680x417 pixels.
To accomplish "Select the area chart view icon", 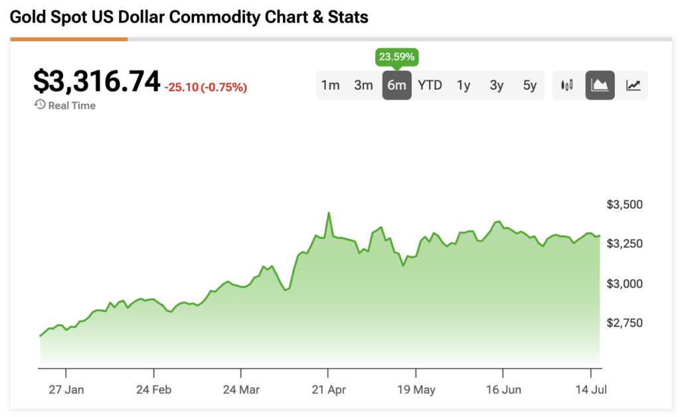I will pos(600,86).
